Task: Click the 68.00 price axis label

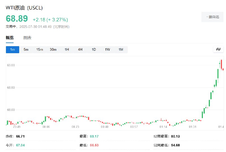Action: click(11, 110)
